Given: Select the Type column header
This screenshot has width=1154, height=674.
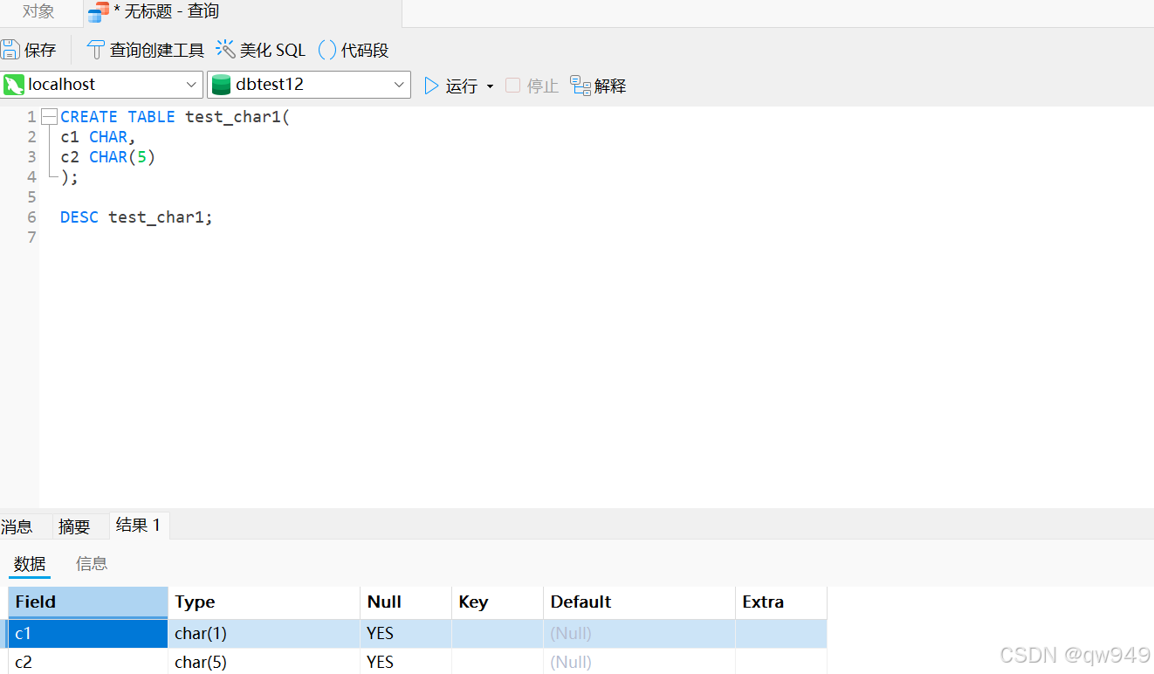Looking at the screenshot, I should pyautogui.click(x=194, y=602).
